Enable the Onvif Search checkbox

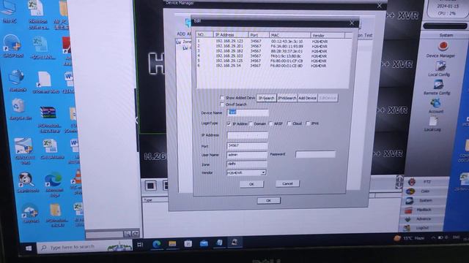tap(222, 104)
